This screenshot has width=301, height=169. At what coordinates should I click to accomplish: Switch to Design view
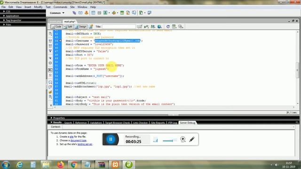click(80, 27)
